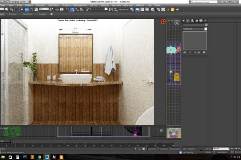Toggle Auto Key animation mode
241x160 pixels.
point(208,149)
